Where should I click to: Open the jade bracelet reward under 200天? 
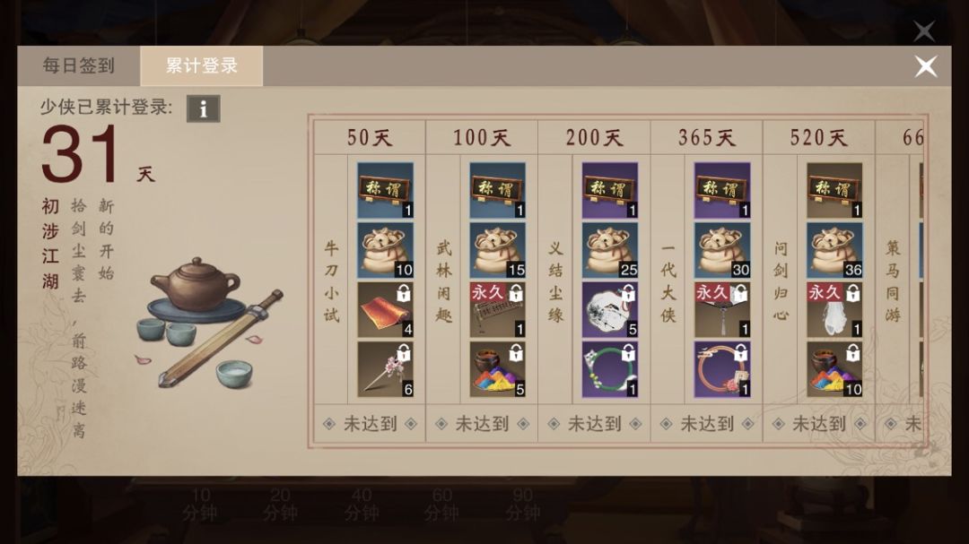(x=610, y=370)
